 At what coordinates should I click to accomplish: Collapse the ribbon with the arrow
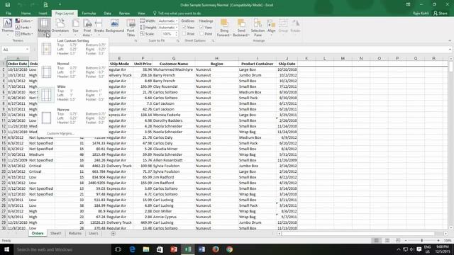pos(450,41)
